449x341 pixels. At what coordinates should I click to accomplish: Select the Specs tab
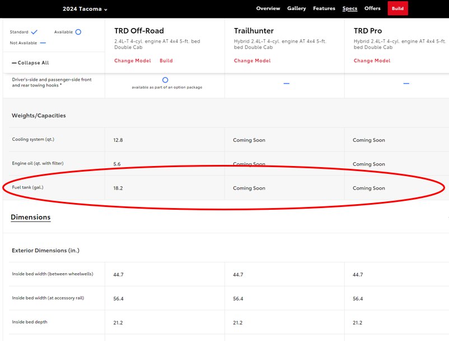click(350, 8)
